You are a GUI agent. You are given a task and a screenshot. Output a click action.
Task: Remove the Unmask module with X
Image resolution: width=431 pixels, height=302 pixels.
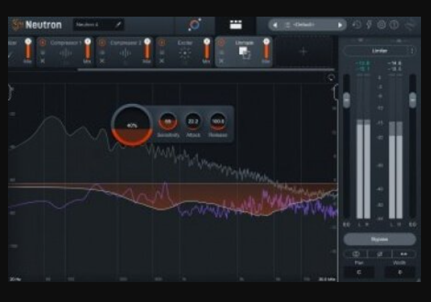pos(221,61)
